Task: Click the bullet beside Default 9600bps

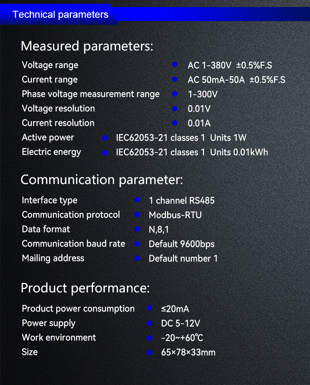Action: pos(137,244)
